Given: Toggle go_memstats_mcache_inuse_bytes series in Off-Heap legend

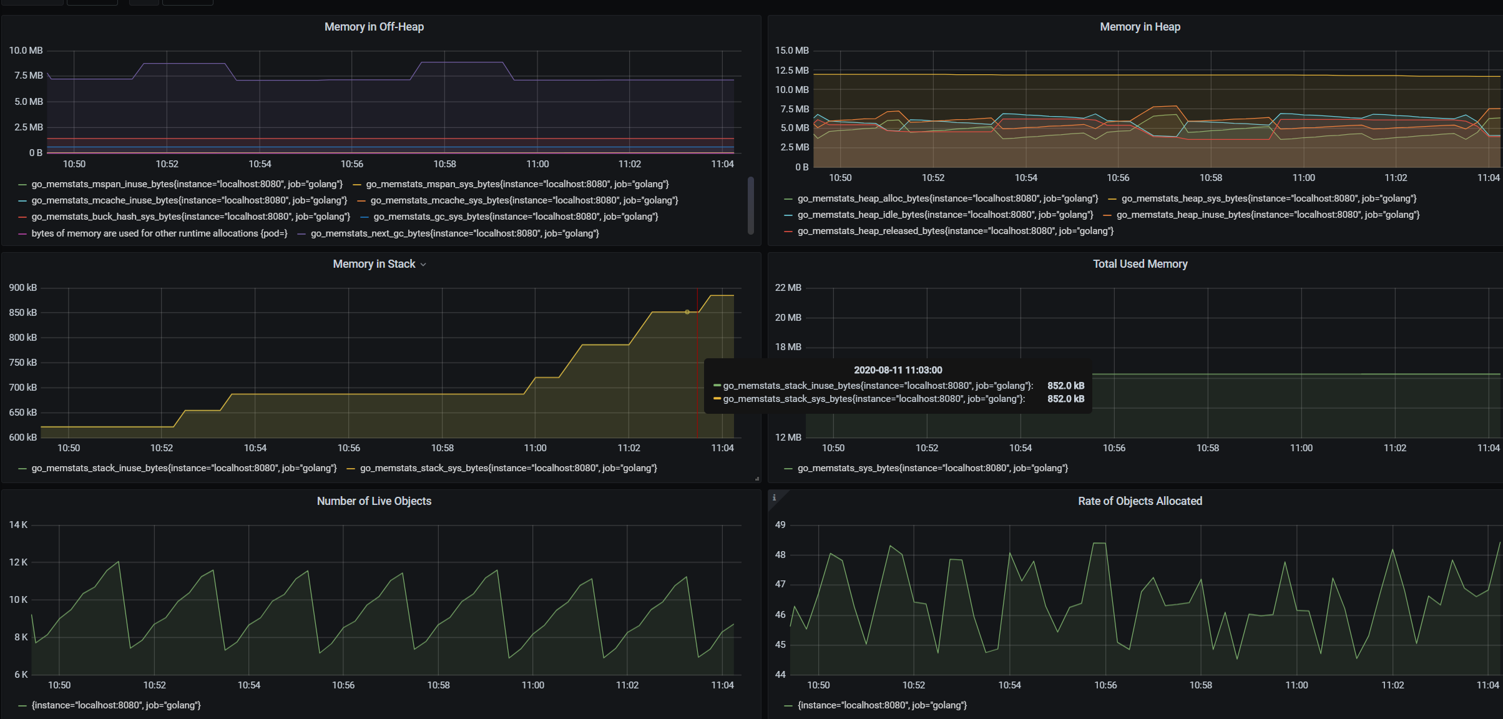Looking at the screenshot, I should click(189, 200).
